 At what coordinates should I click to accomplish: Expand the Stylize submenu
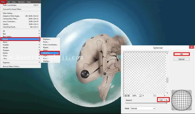pos(21,53)
